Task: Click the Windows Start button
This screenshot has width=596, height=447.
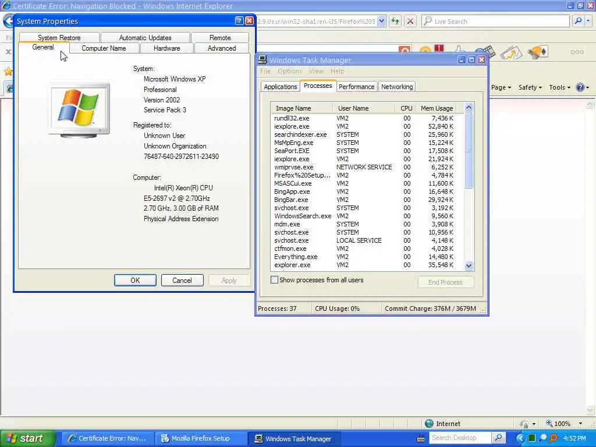Action: [27, 438]
